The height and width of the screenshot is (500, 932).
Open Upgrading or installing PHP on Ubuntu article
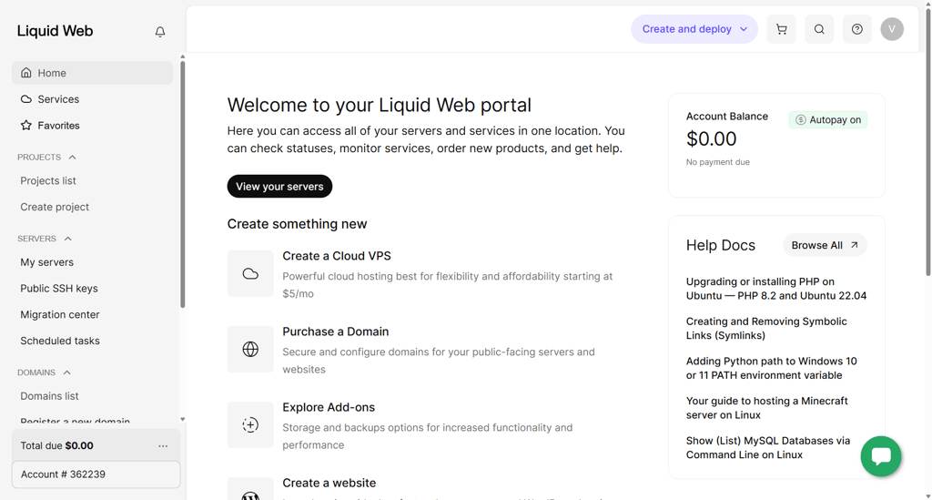point(776,289)
